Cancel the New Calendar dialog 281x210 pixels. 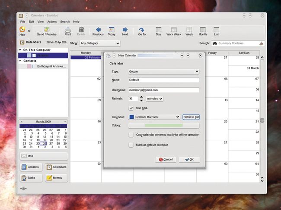tap(166, 160)
